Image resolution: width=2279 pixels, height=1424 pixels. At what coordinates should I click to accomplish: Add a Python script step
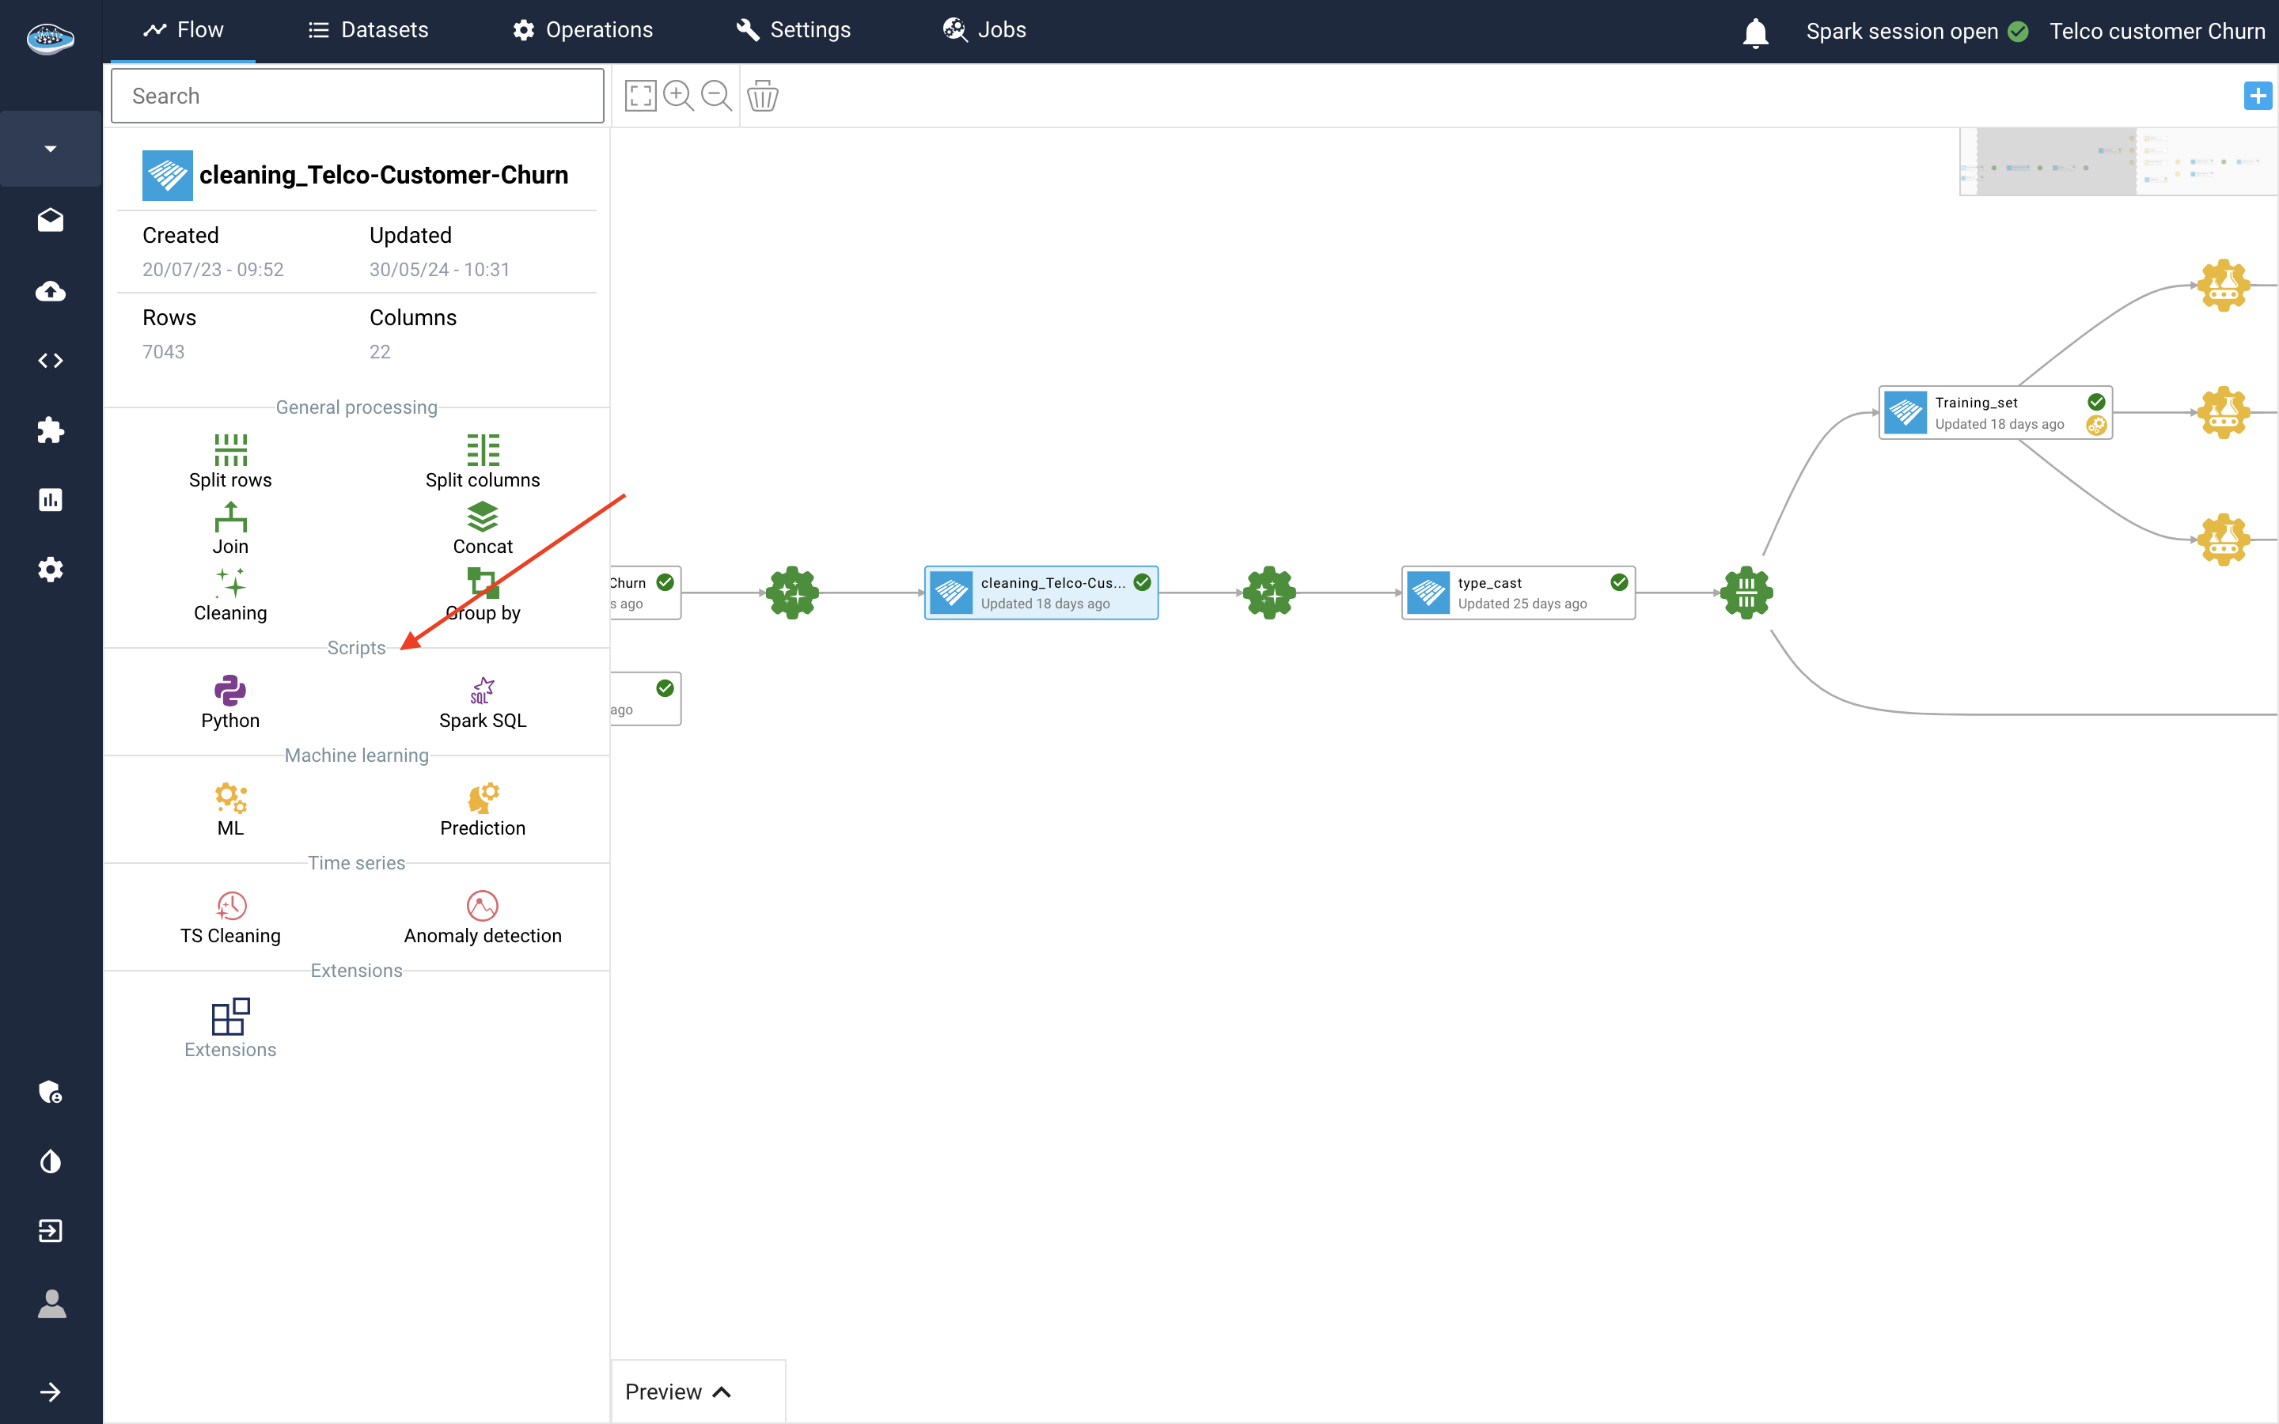(229, 691)
